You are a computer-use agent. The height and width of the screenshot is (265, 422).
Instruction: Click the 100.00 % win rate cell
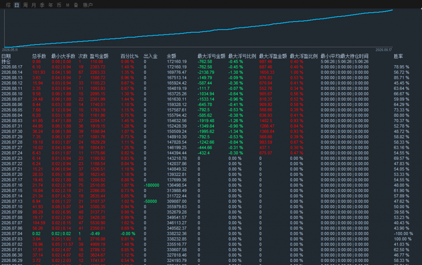tap(403, 239)
